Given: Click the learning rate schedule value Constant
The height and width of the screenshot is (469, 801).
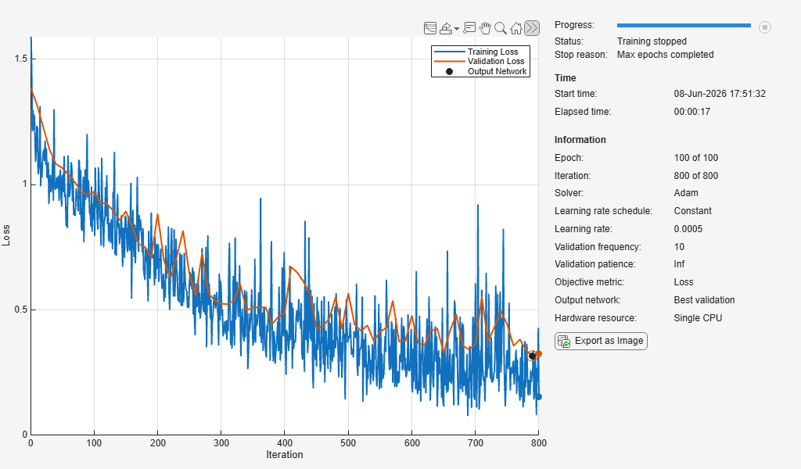Looking at the screenshot, I should pyautogui.click(x=693, y=211).
